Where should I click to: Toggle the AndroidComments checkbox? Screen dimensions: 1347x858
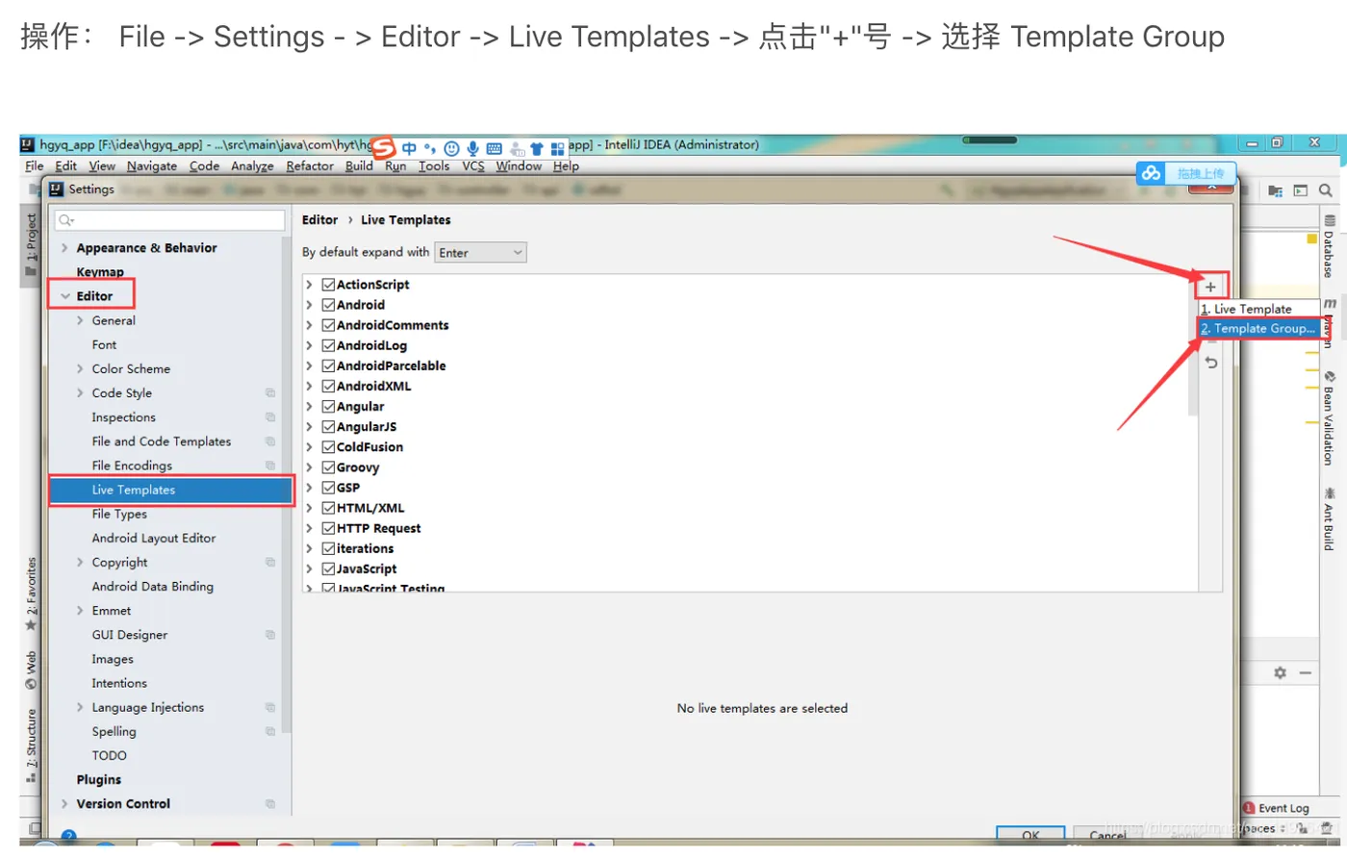pos(328,325)
